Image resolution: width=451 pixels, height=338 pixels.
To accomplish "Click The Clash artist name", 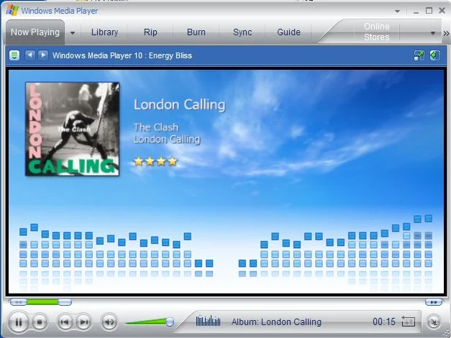I will point(156,127).
